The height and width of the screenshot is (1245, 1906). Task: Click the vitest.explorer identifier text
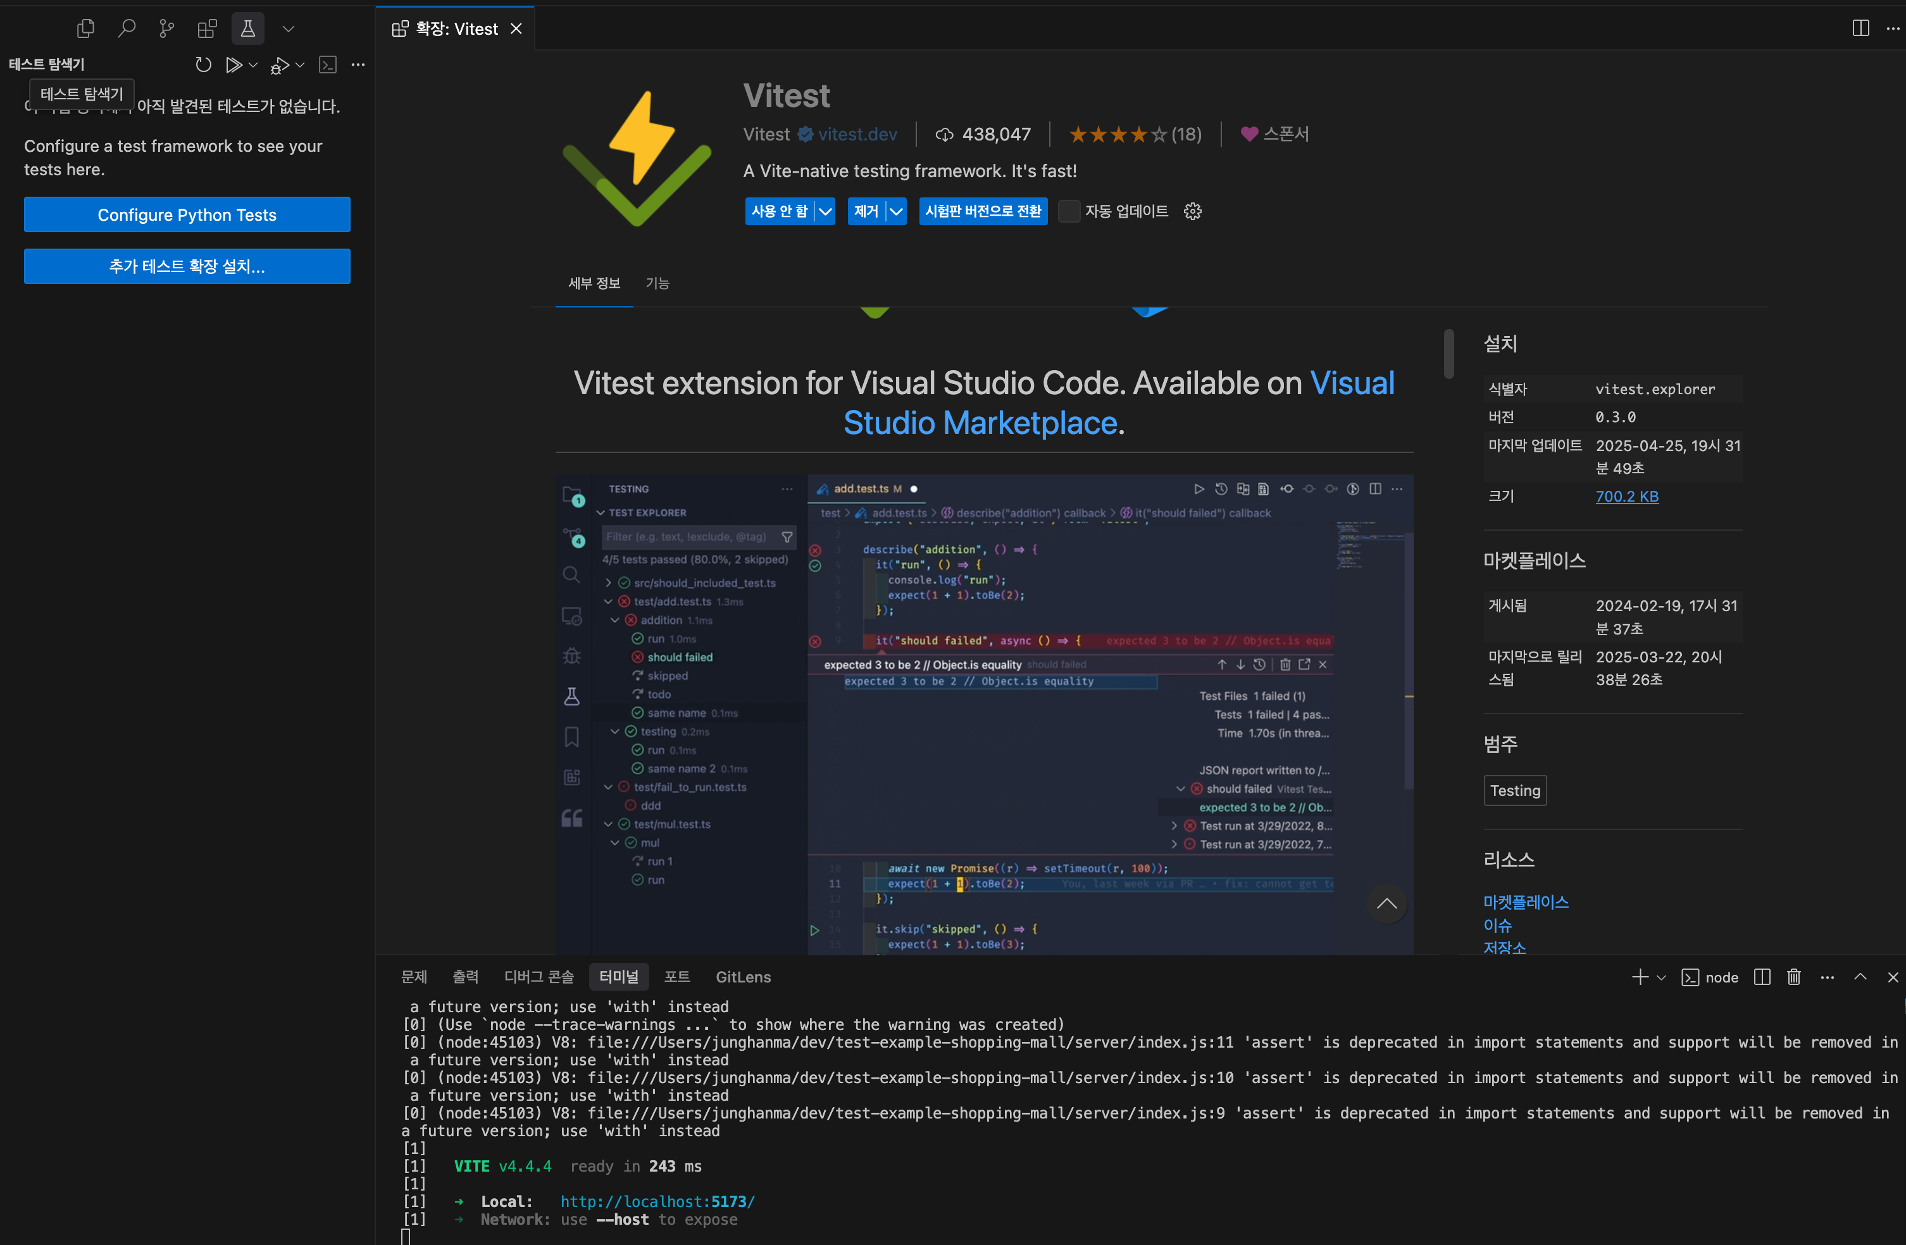coord(1655,389)
